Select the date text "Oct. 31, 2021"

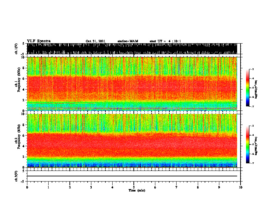pos(95,41)
